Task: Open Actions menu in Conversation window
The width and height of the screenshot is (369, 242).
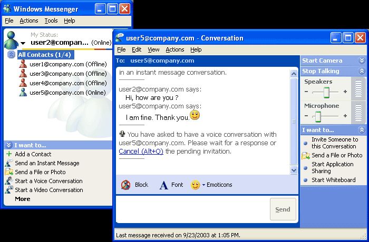Action: click(x=175, y=49)
